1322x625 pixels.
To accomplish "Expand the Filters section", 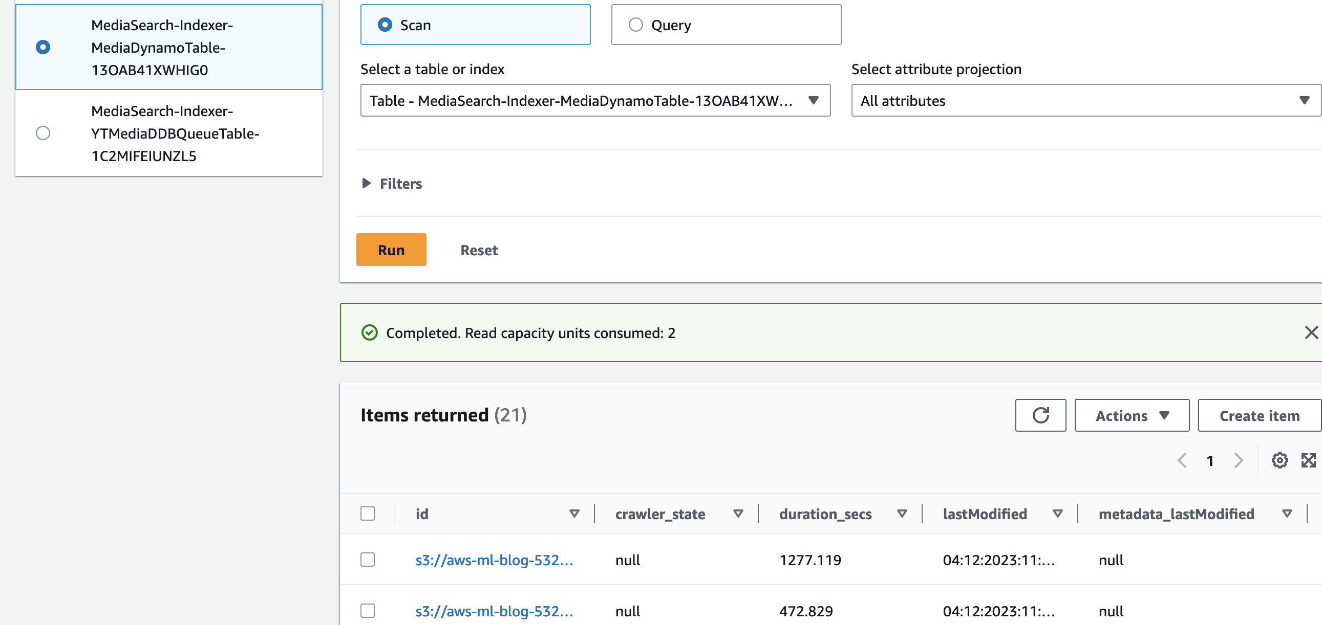I will pyautogui.click(x=392, y=184).
